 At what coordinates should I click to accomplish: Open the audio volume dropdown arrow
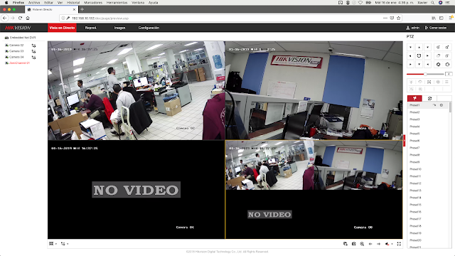[x=392, y=244]
